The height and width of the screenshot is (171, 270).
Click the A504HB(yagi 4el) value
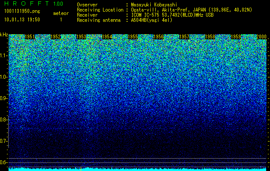click(152, 20)
